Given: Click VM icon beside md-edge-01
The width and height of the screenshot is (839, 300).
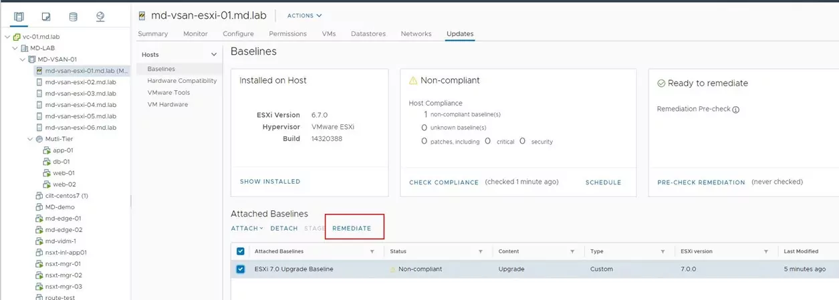Looking at the screenshot, I should 39,218.
